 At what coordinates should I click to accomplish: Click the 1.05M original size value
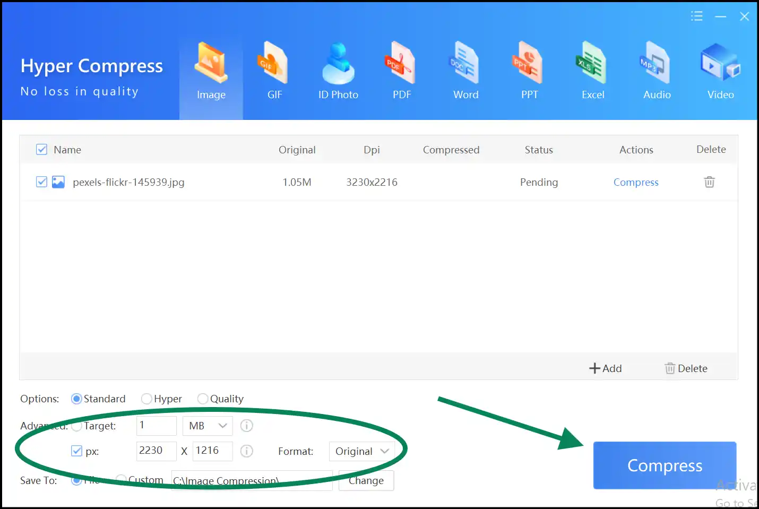tap(297, 182)
